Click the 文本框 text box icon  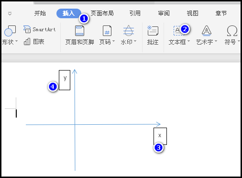click(178, 31)
